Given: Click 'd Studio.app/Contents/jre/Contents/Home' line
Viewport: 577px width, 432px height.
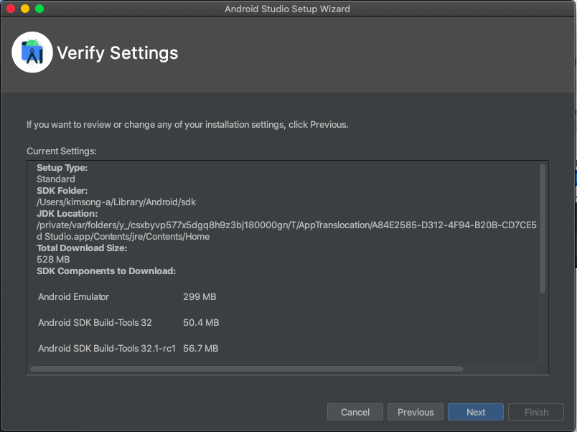Looking at the screenshot, I should point(123,237).
